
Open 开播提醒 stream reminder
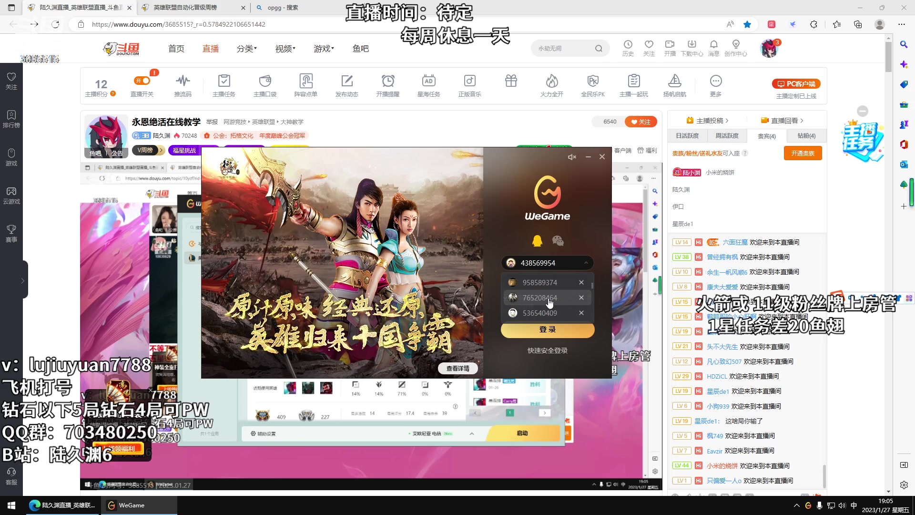pyautogui.click(x=388, y=85)
